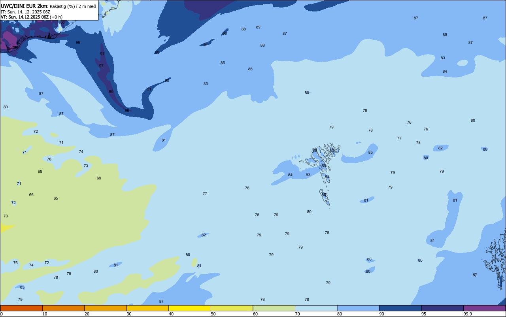Click the title 'UWC/DINI EUR 2km'

coord(24,6)
